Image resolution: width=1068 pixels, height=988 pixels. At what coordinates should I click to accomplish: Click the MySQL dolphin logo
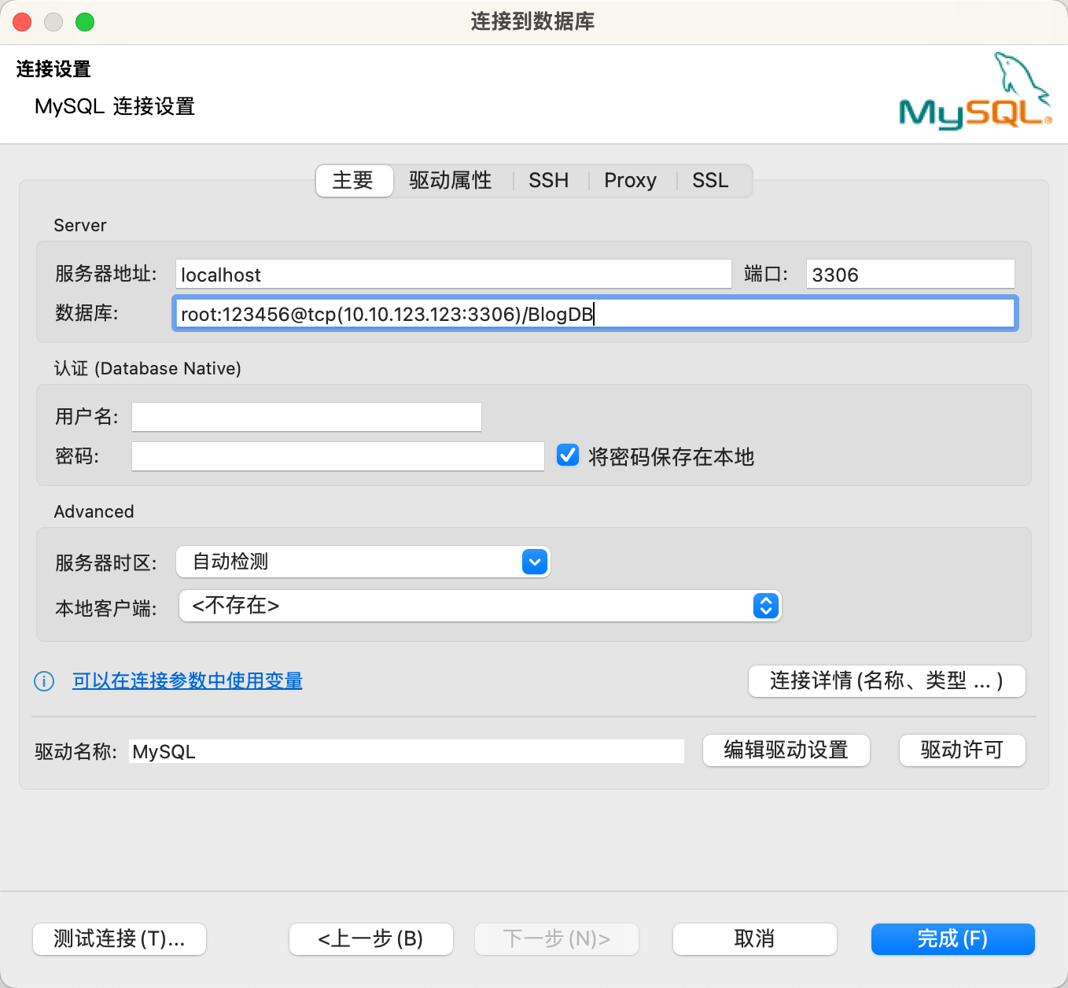[975, 90]
